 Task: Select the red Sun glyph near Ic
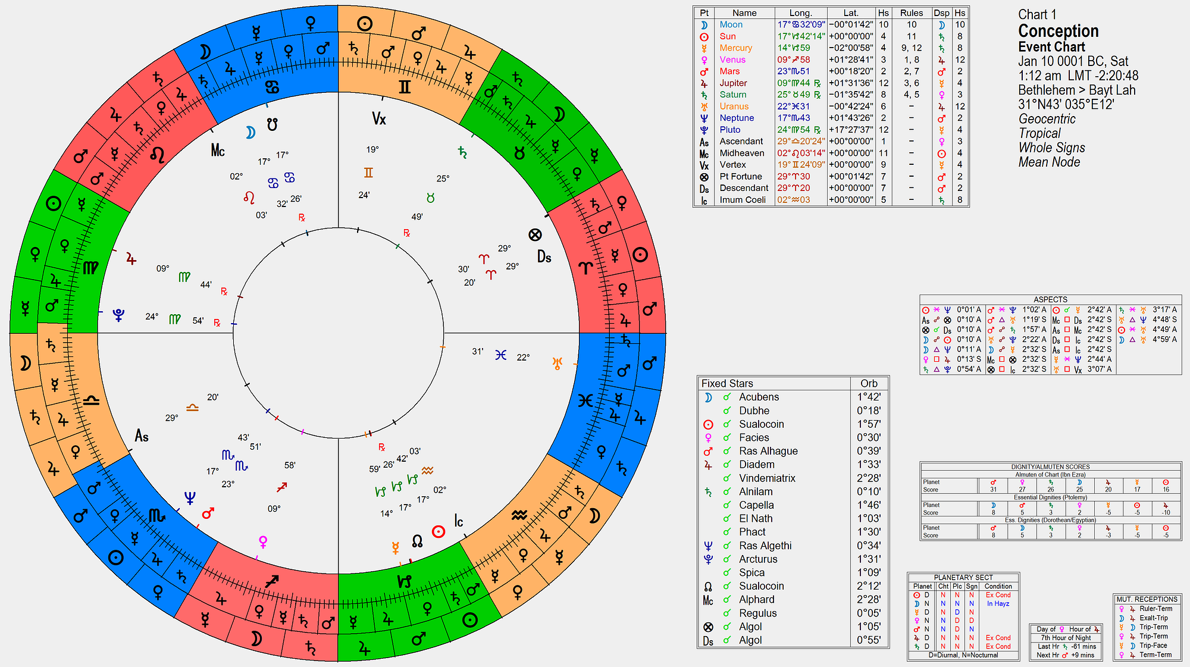439,531
